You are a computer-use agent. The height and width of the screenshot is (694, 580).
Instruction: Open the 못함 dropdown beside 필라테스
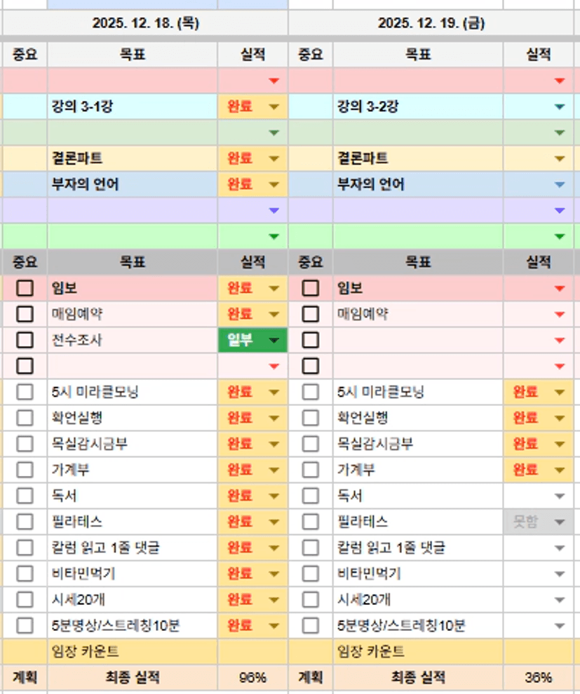click(x=559, y=522)
